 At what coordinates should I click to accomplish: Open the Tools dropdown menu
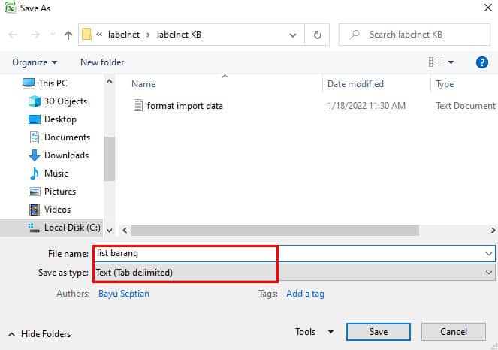(314, 332)
